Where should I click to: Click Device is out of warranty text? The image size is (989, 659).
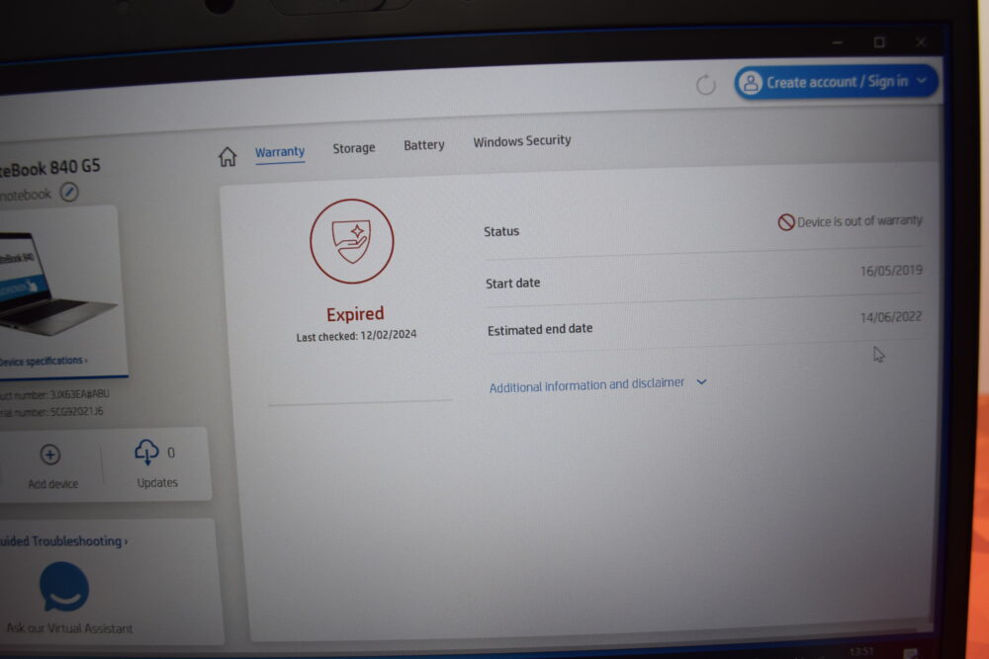click(x=859, y=221)
